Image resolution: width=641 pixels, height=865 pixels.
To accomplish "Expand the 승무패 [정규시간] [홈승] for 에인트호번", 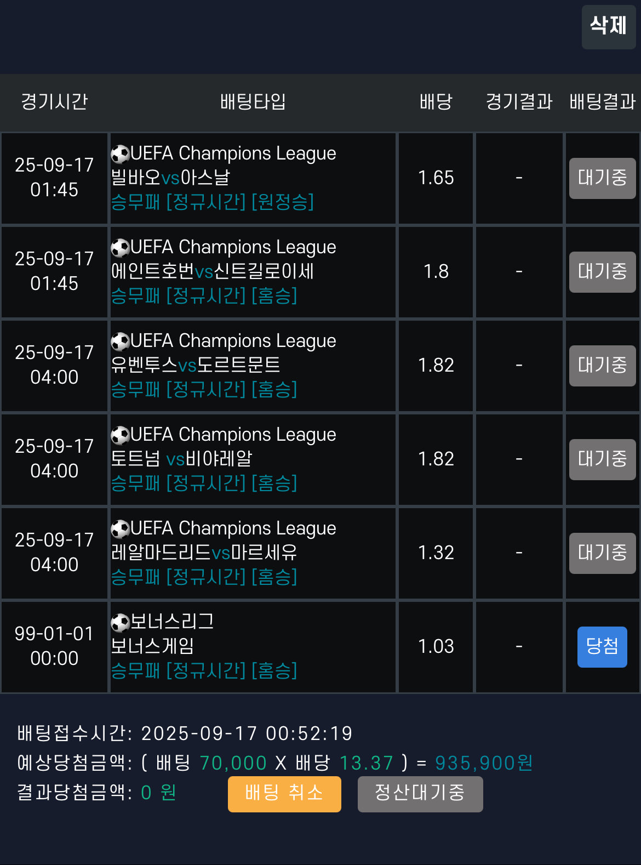I will (204, 297).
